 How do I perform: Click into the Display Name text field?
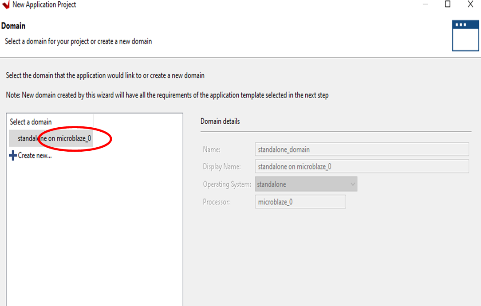[362, 167]
